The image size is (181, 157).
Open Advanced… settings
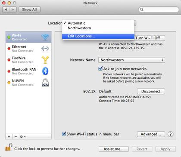[151, 134]
